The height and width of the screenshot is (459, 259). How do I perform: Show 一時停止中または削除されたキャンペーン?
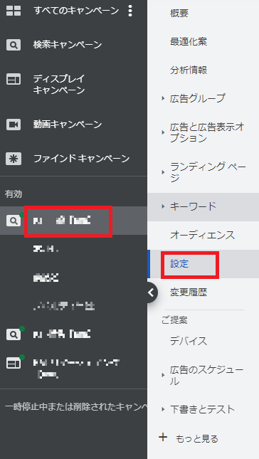(76, 407)
